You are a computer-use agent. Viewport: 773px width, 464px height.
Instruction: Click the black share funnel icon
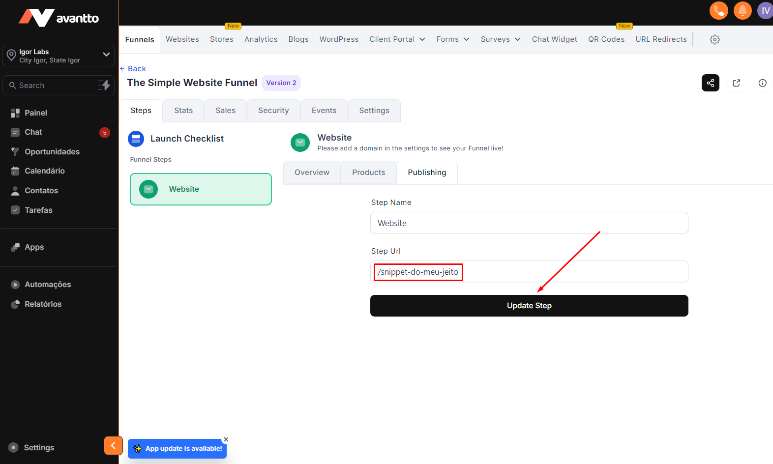pyautogui.click(x=710, y=83)
